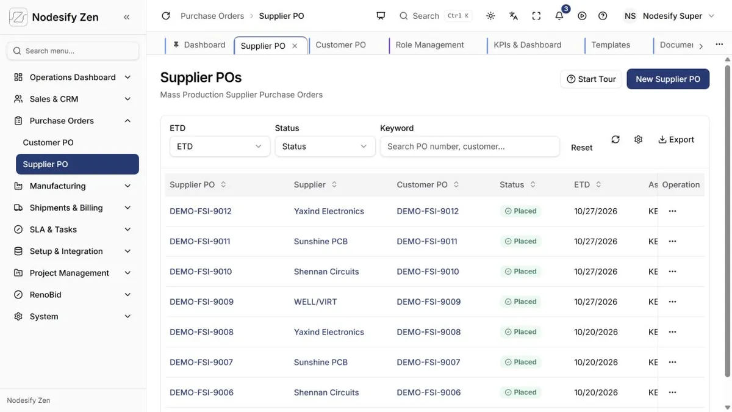Click the Setup & Integration database icon

pyautogui.click(x=18, y=251)
